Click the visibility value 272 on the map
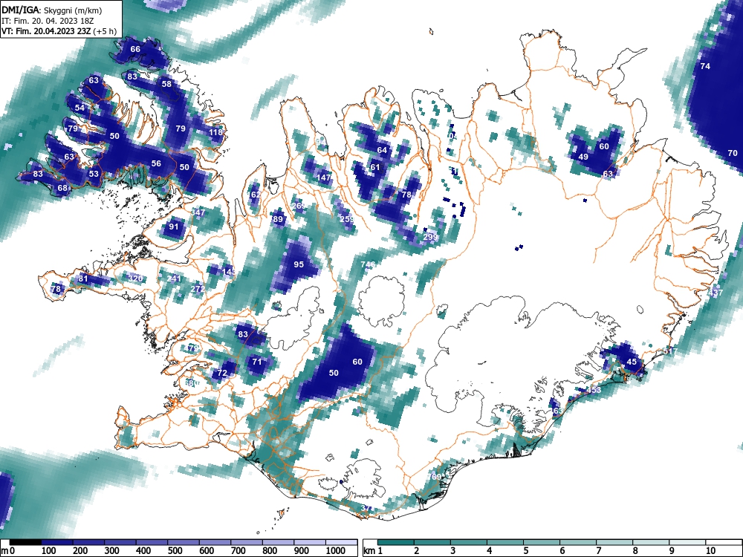The image size is (743, 557). [198, 289]
